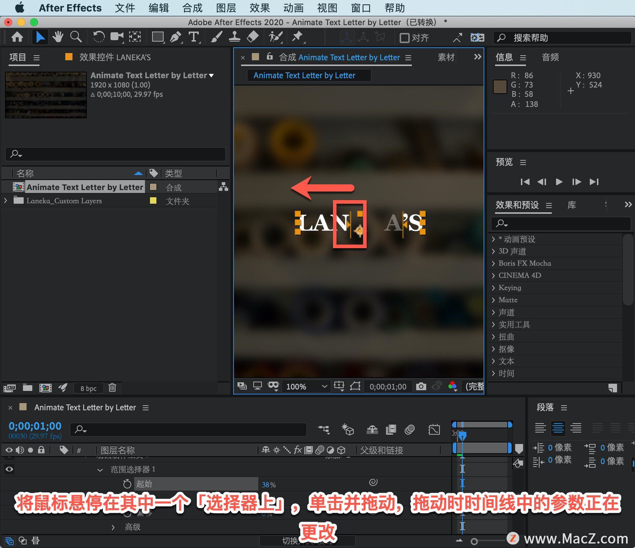This screenshot has width=635, height=548.
Task: Enable the 对齐 snapping checkbox
Action: pyautogui.click(x=404, y=38)
